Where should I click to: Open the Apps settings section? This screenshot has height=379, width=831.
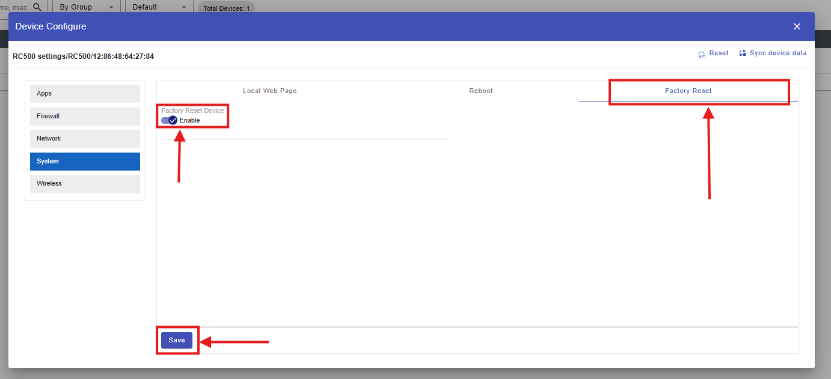point(85,94)
